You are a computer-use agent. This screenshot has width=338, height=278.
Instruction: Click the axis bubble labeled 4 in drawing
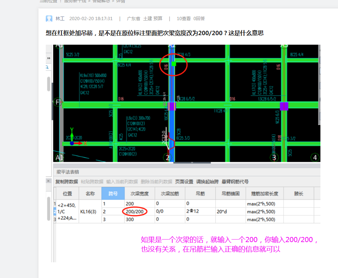pos(315,157)
